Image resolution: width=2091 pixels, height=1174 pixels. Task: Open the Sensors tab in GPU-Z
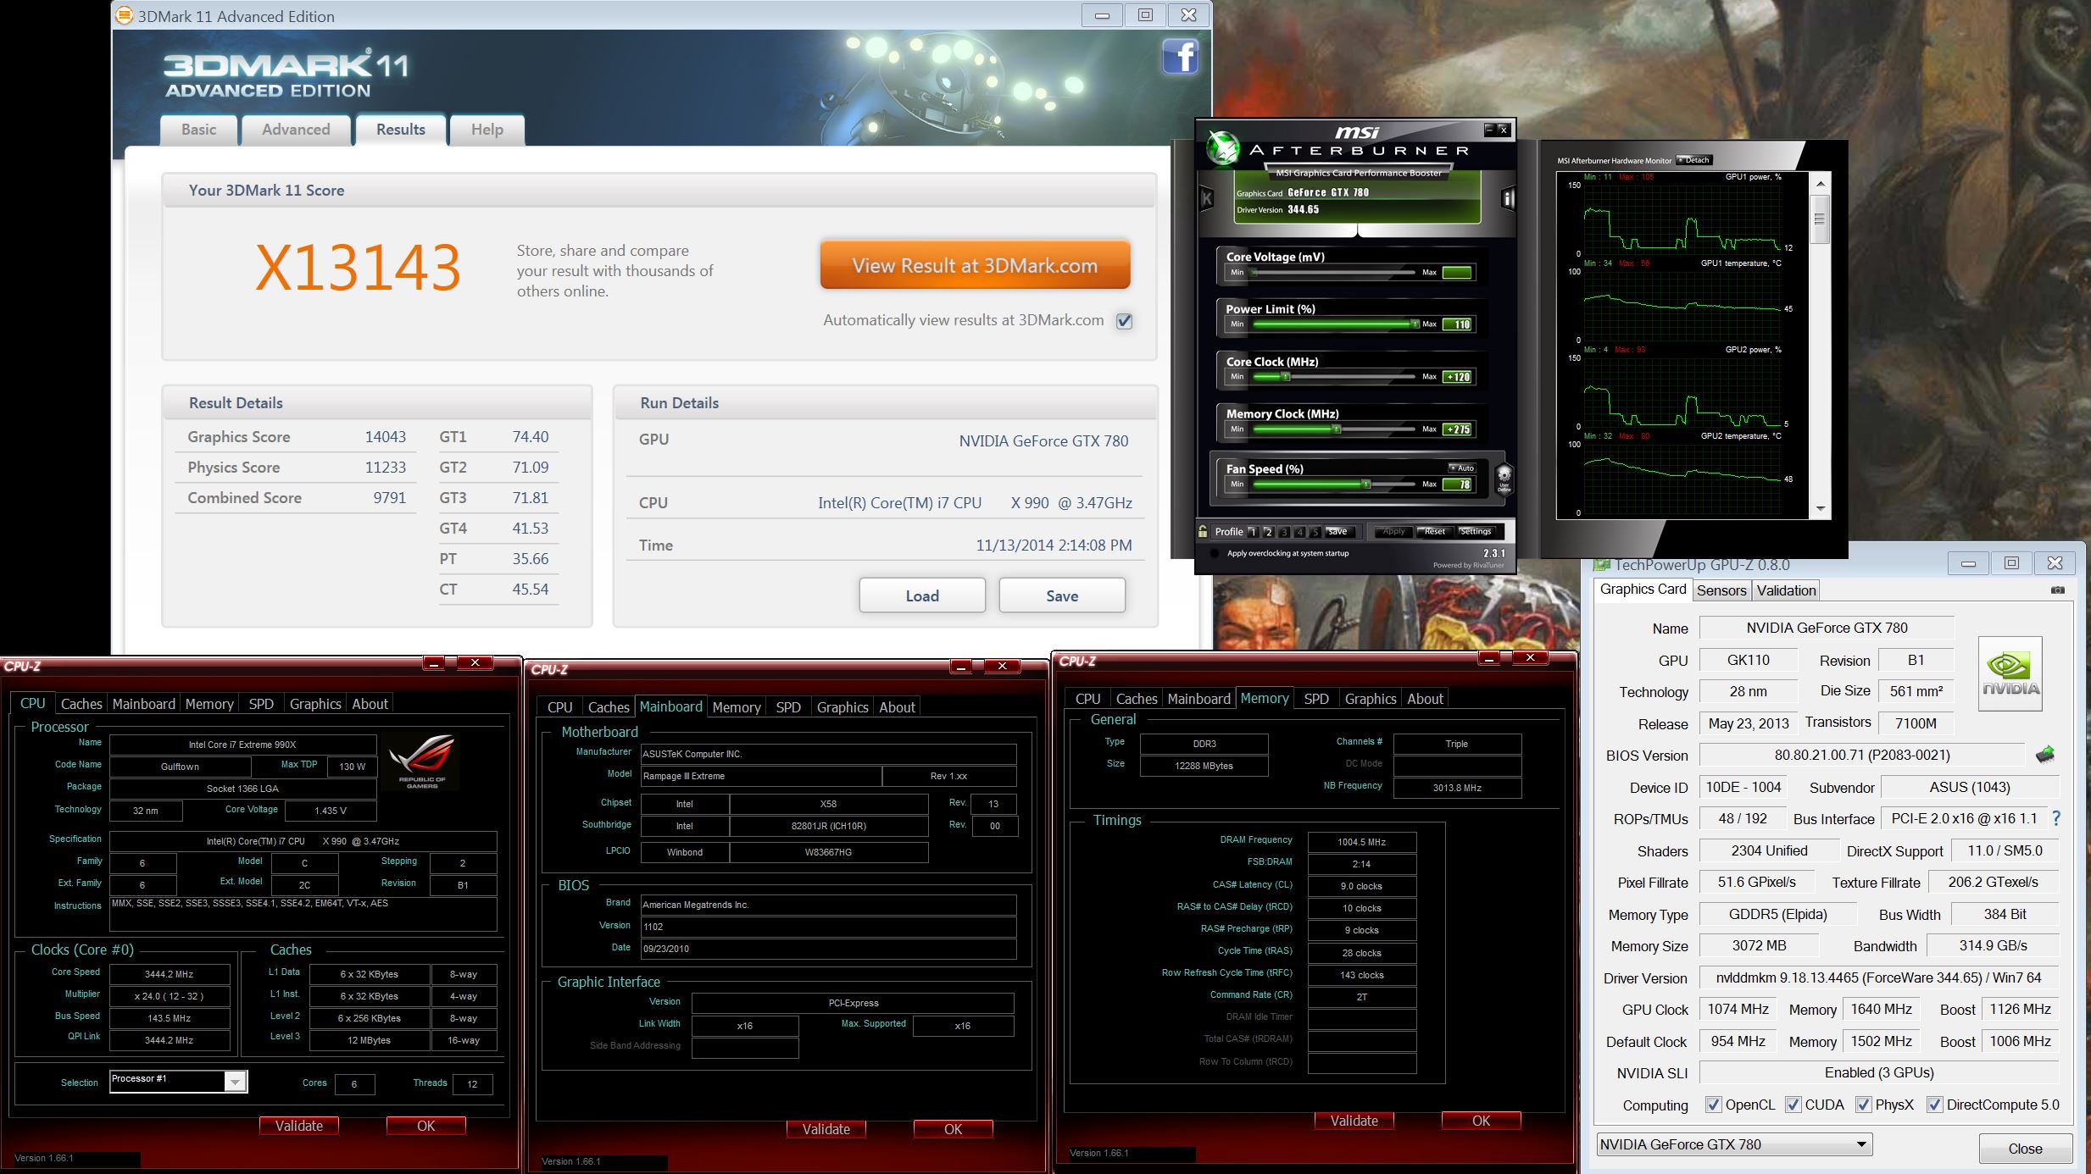pyautogui.click(x=1721, y=590)
